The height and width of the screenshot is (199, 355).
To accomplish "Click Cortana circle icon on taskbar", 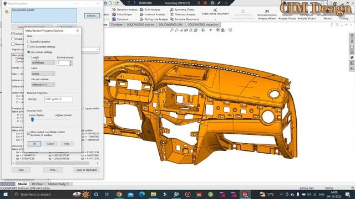I will pyautogui.click(x=96, y=194).
